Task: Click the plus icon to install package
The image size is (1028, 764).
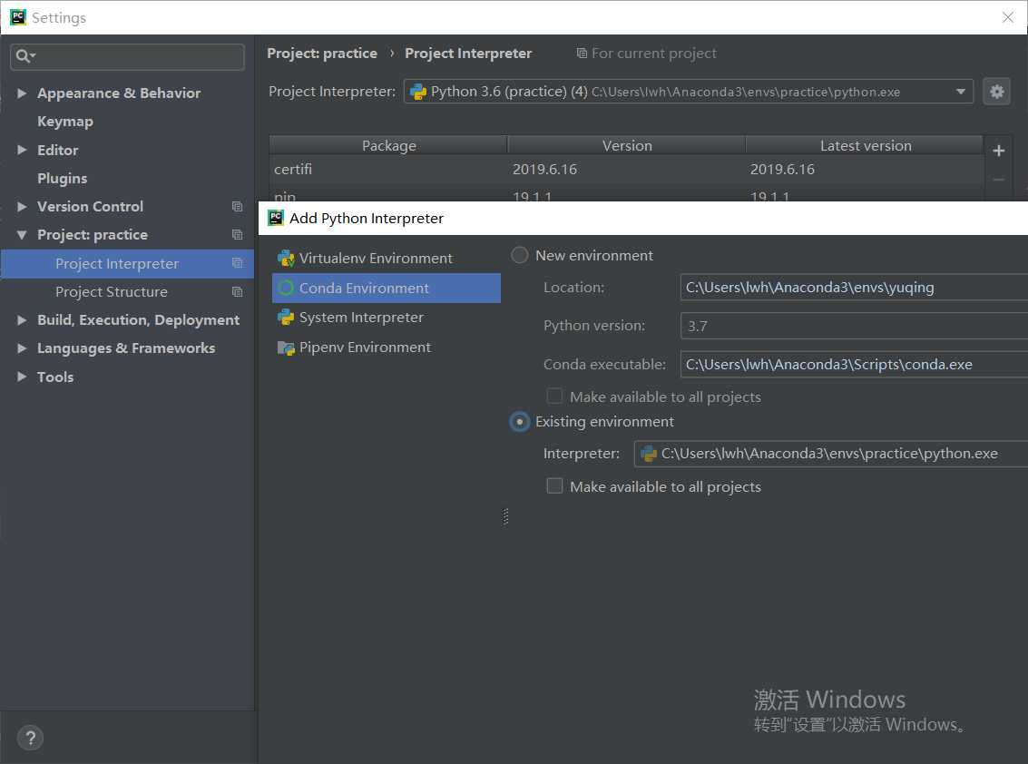Action: click(x=998, y=151)
